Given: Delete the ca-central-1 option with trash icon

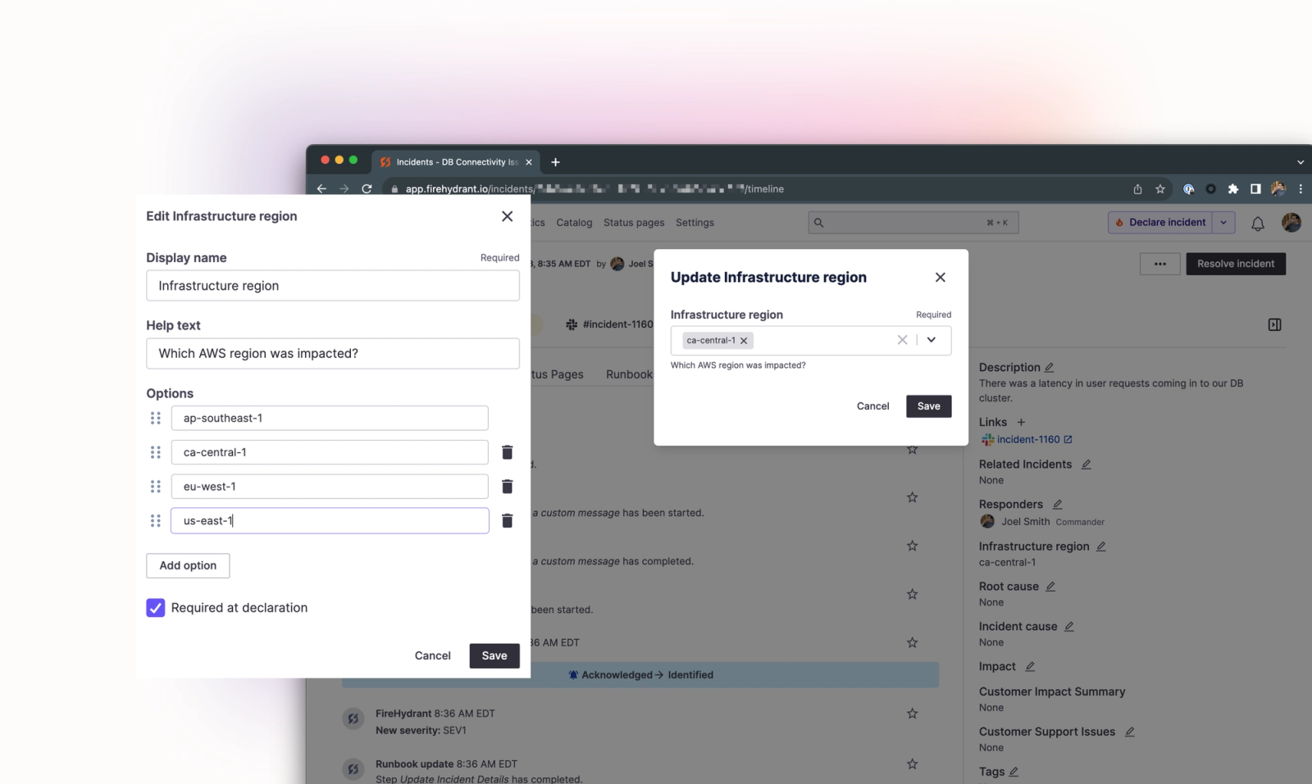Looking at the screenshot, I should pyautogui.click(x=507, y=452).
